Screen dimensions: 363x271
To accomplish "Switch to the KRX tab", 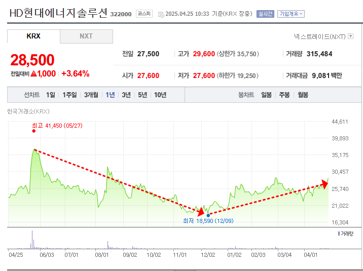I will 33,36.
